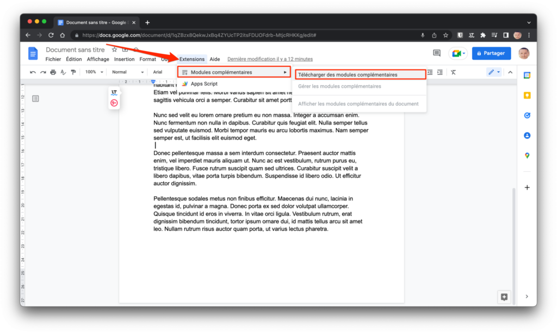Decrease indent with the toolbar icon
Viewport: 557px width, 333px height.
coord(430,72)
